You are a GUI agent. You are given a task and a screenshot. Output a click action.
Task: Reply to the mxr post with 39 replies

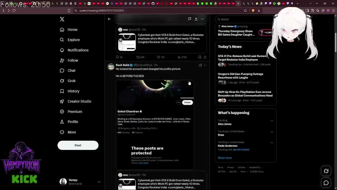click(119, 57)
